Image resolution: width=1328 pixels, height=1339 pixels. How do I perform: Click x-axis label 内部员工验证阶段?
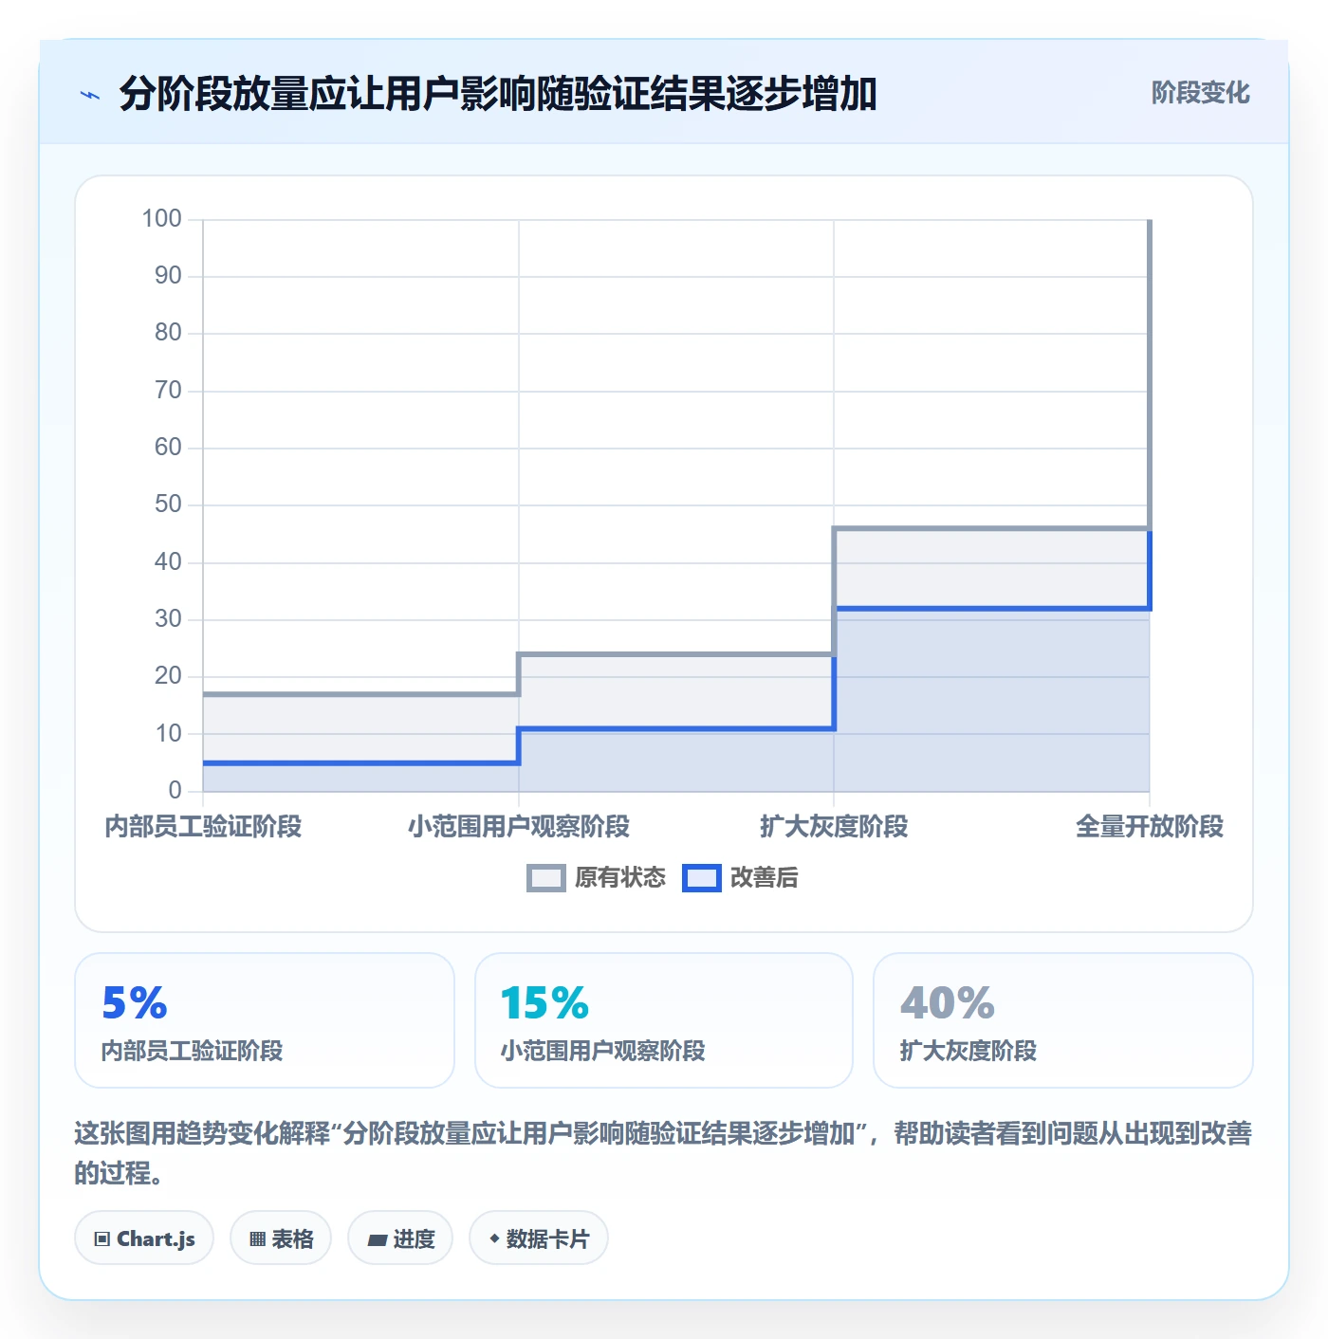pyautogui.click(x=203, y=827)
